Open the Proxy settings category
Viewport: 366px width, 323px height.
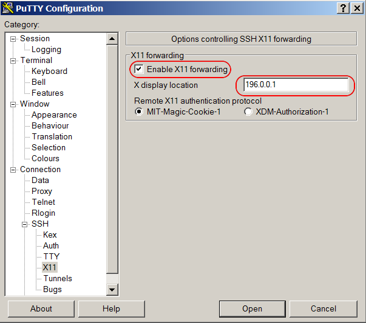(42, 191)
